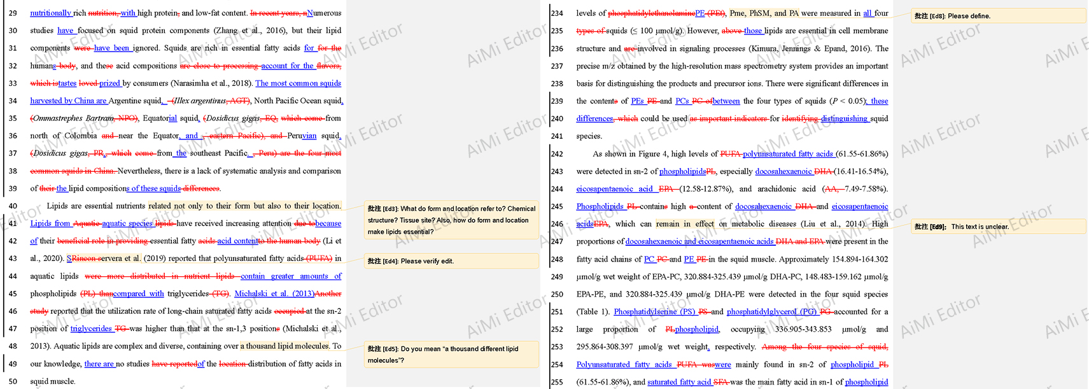Click line number 234 in the margin
The width and height of the screenshot is (1089, 389).
click(557, 13)
